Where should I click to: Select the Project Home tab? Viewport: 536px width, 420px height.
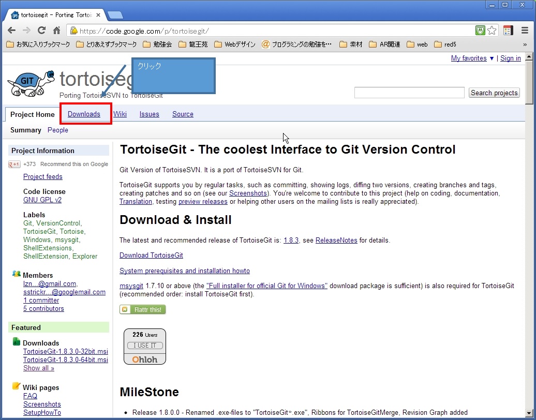coord(33,114)
